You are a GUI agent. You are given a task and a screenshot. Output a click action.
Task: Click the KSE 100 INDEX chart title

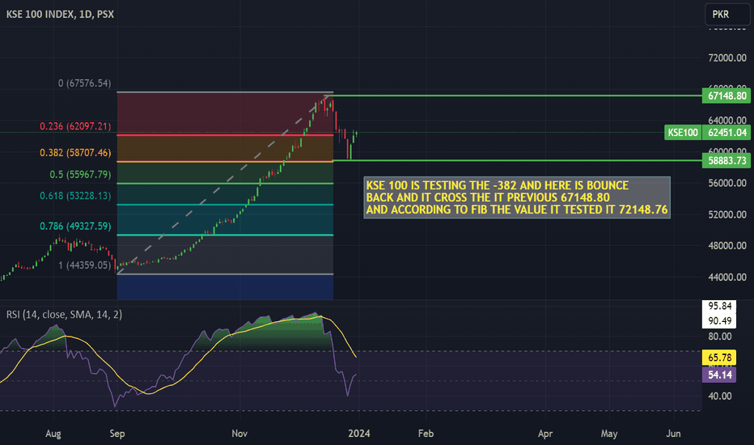click(x=60, y=15)
